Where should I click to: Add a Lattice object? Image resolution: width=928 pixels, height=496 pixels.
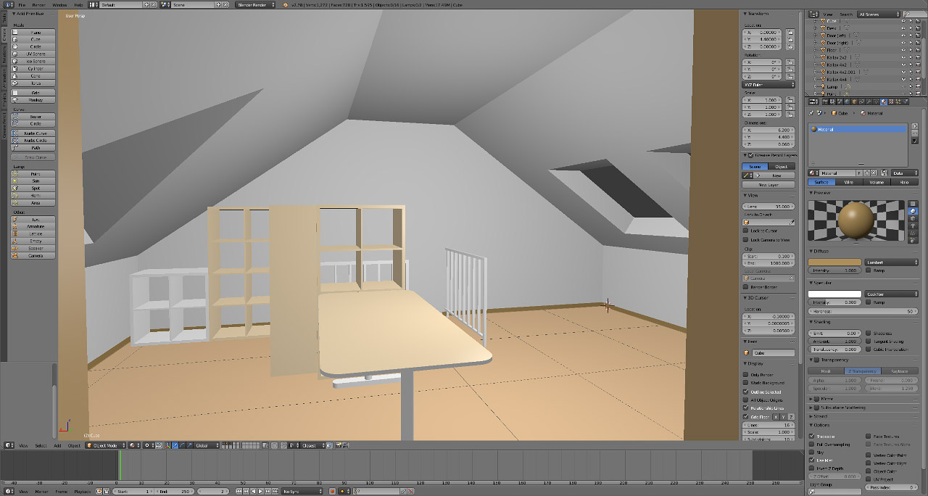pos(33,234)
